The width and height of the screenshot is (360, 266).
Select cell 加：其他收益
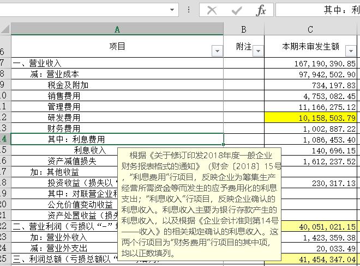[64, 172]
